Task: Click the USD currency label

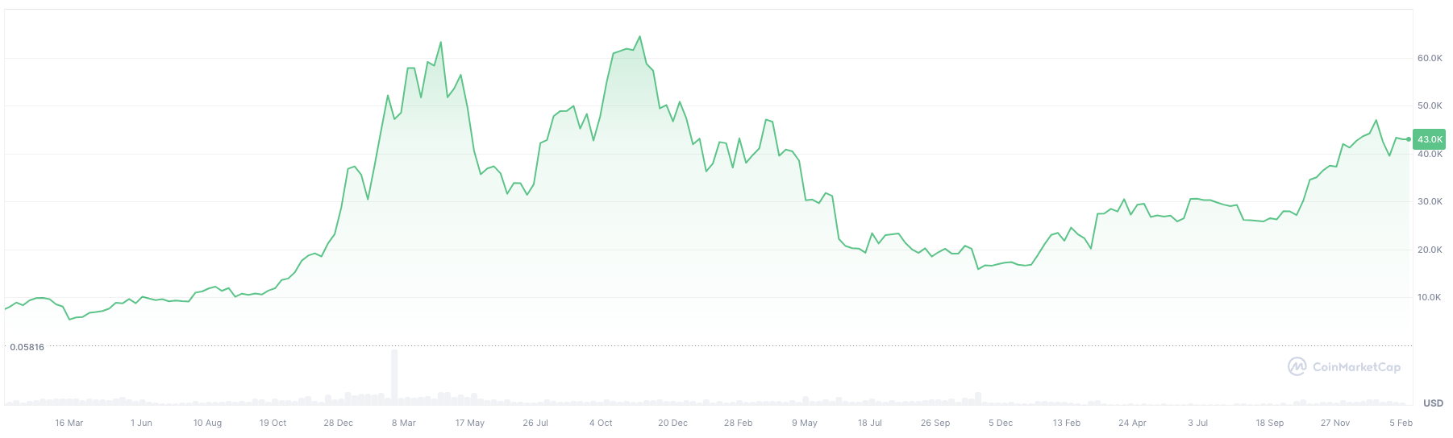Action: 1433,403
